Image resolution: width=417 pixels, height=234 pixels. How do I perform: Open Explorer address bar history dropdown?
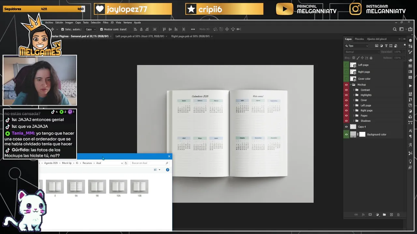click(x=122, y=163)
